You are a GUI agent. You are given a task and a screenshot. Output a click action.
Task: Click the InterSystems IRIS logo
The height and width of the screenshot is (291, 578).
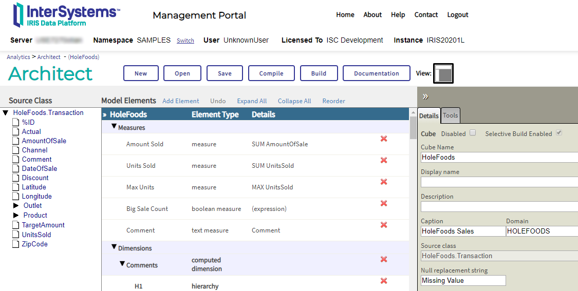pos(66,15)
